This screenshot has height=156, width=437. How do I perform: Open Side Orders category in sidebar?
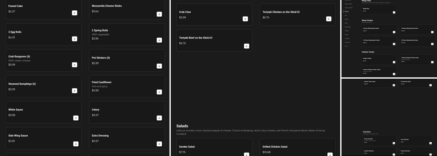click(348, 27)
